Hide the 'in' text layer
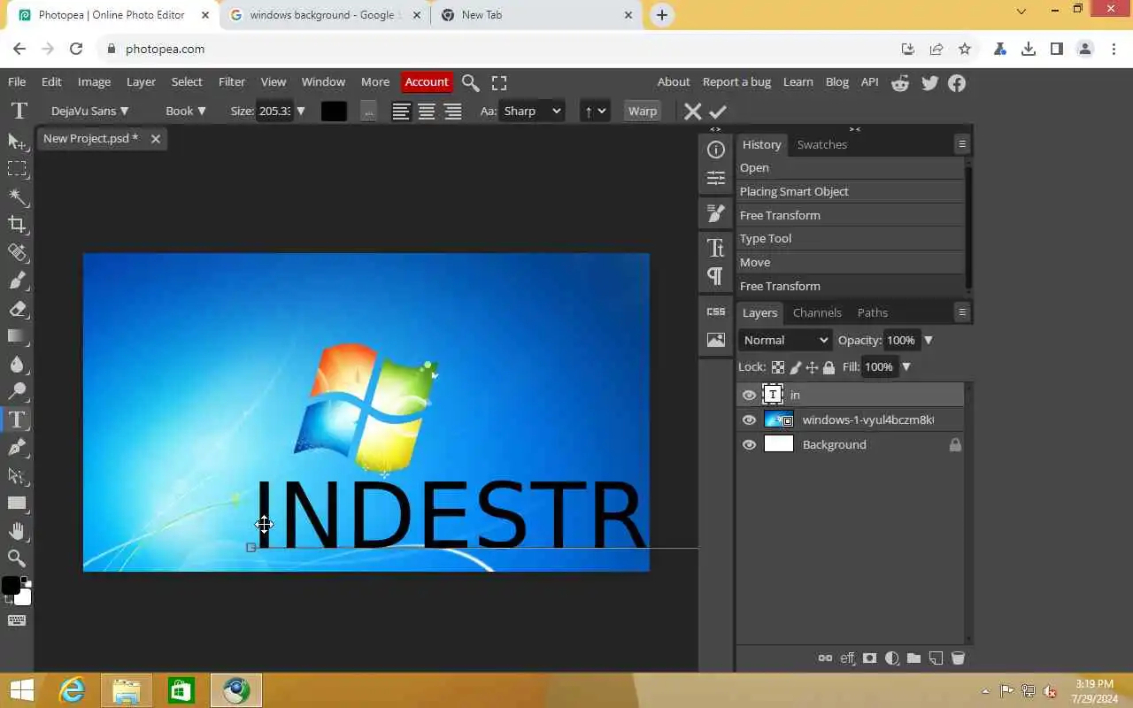 pyautogui.click(x=749, y=396)
